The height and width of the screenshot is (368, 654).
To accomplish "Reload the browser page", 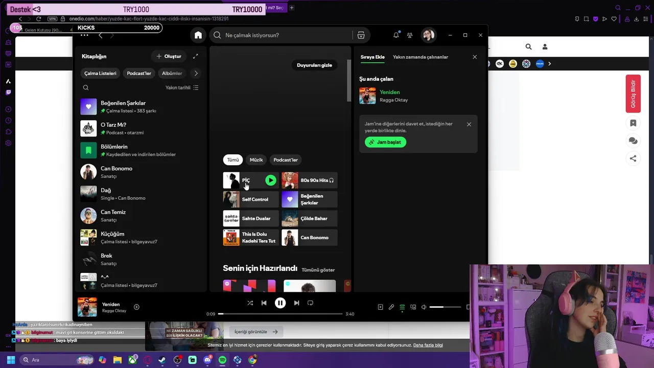I will [38, 19].
